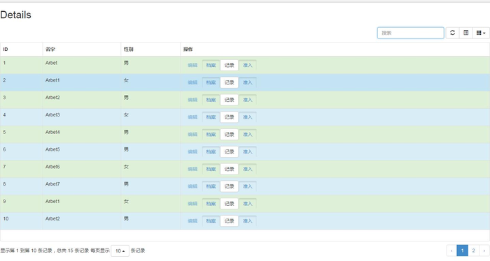The width and height of the screenshot is (490, 261).
Task: Click 记录 in the Arbet5 row
Action: point(230,151)
